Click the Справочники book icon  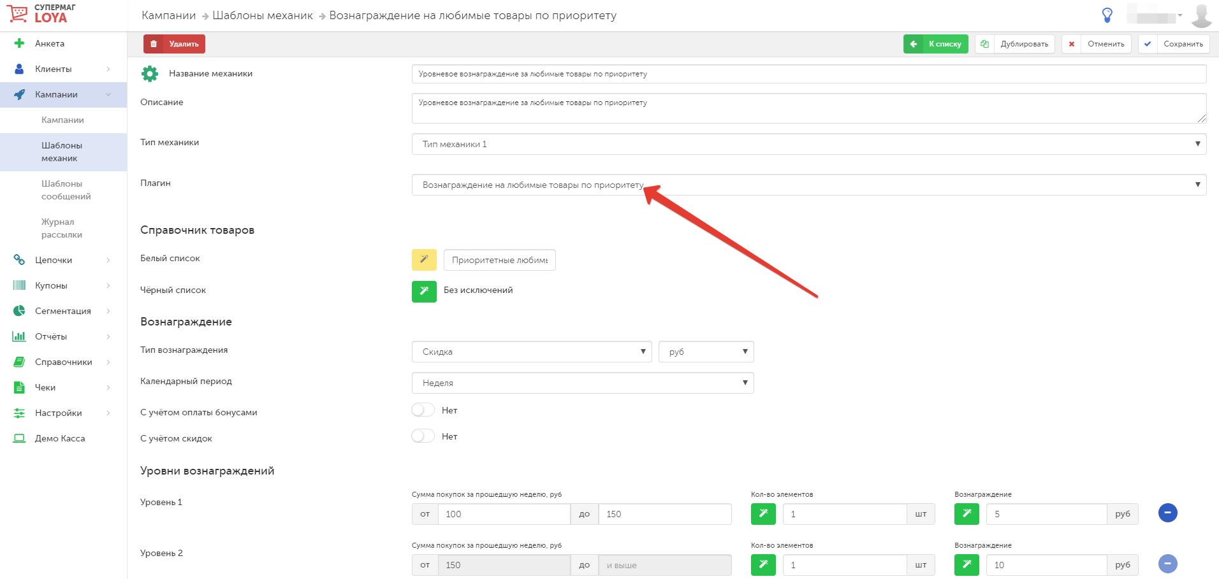click(x=19, y=362)
